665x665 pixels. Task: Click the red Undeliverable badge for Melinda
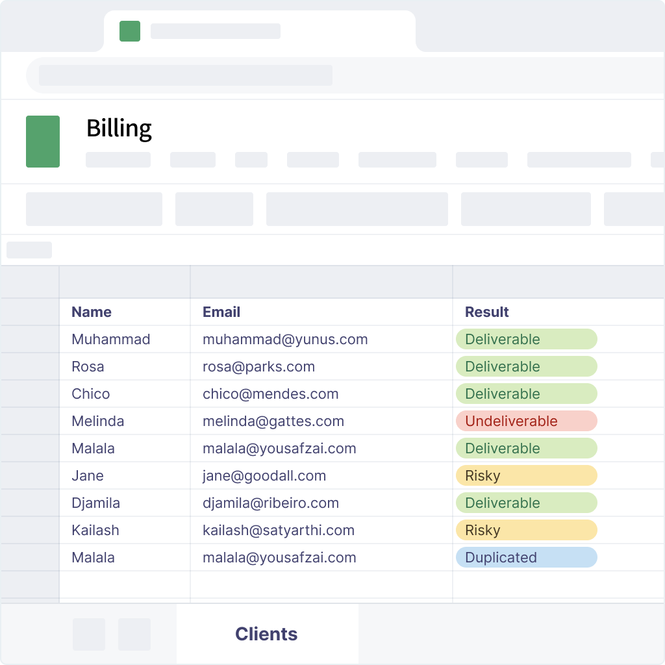526,421
